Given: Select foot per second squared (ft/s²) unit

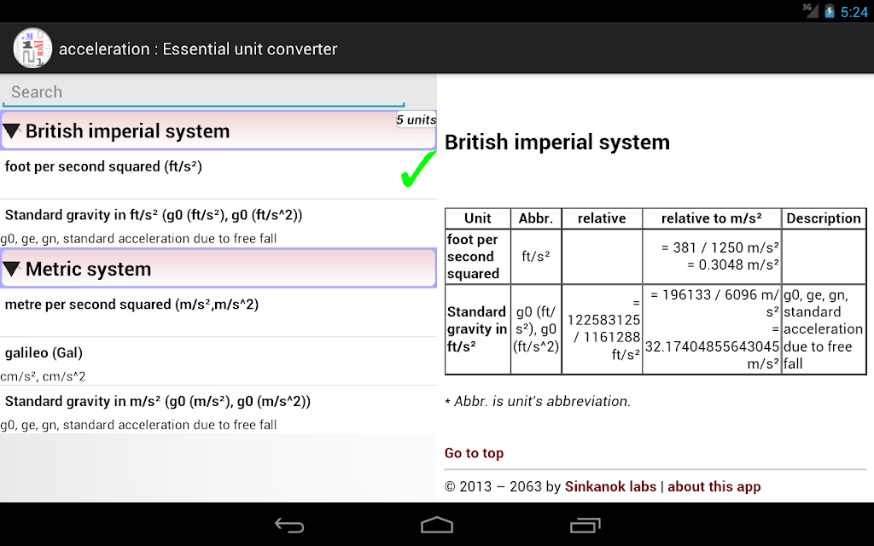Looking at the screenshot, I should click(218, 174).
